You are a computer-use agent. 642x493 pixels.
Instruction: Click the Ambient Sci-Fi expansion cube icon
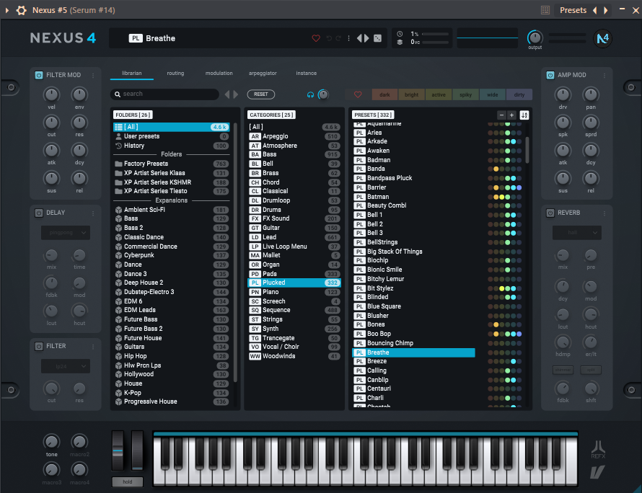119,210
